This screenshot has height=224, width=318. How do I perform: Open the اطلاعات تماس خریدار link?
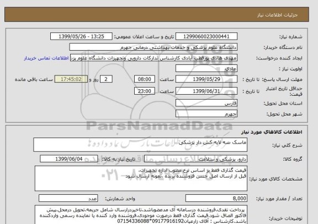tap(46, 58)
